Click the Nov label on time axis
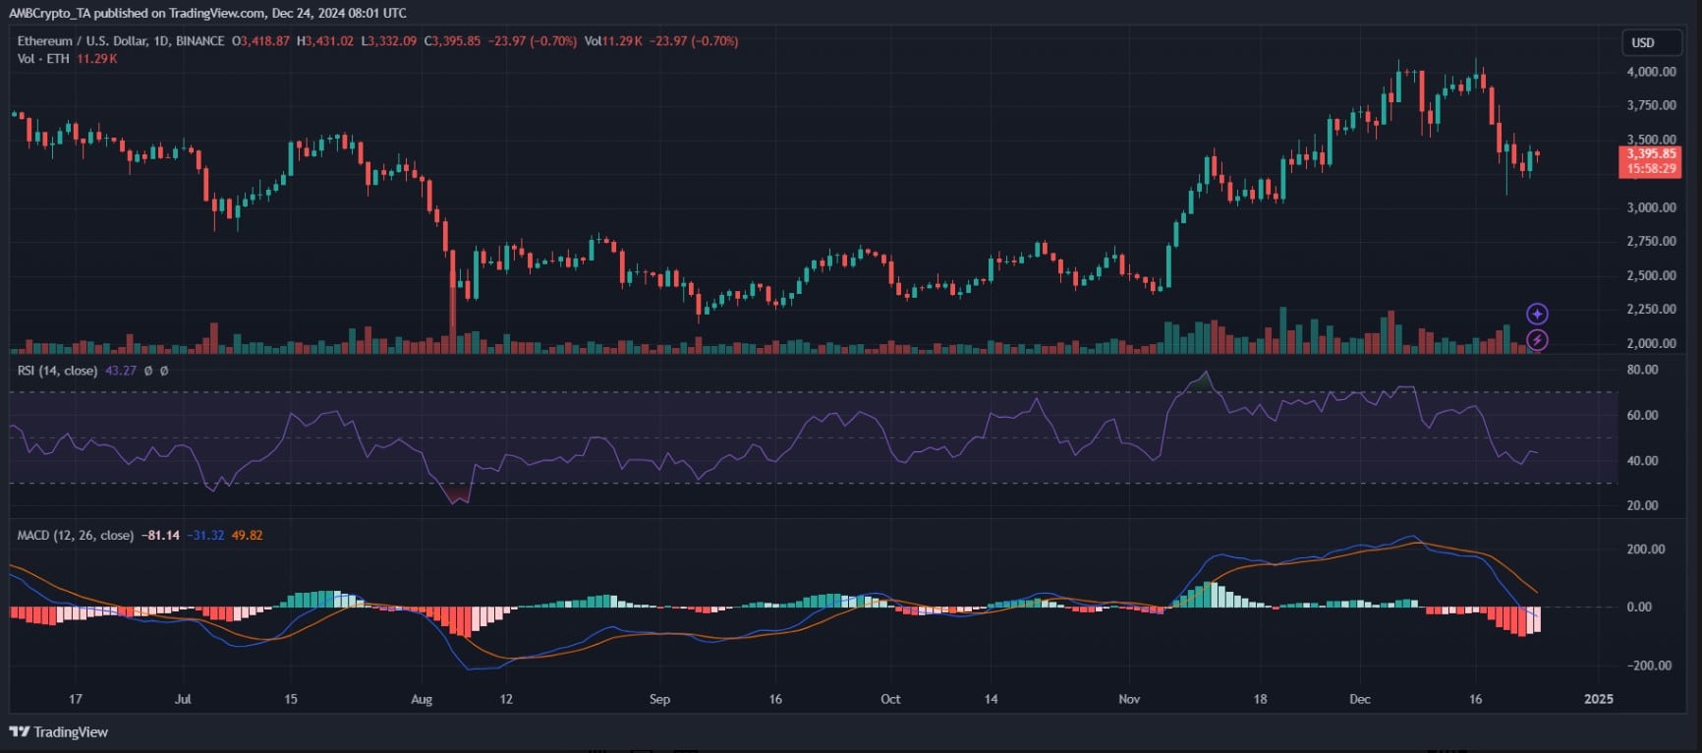This screenshot has width=1702, height=753. (1129, 699)
